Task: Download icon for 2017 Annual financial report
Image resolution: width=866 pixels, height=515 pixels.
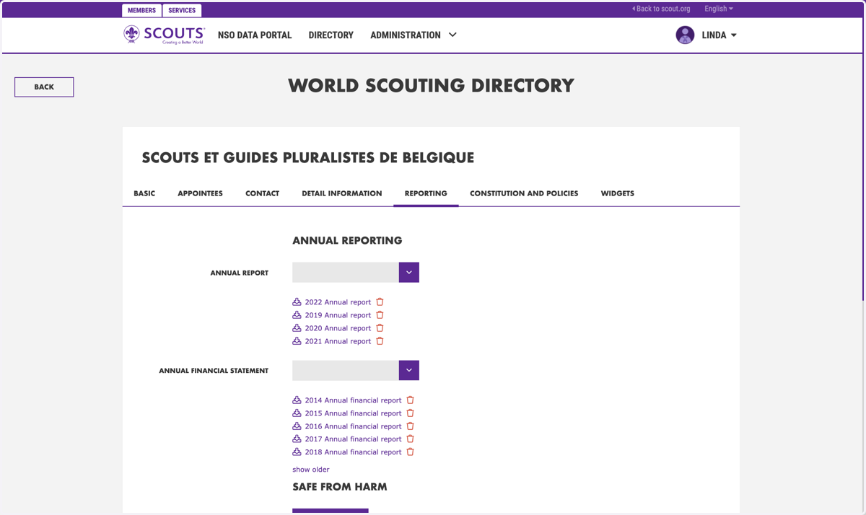Action: pyautogui.click(x=297, y=439)
